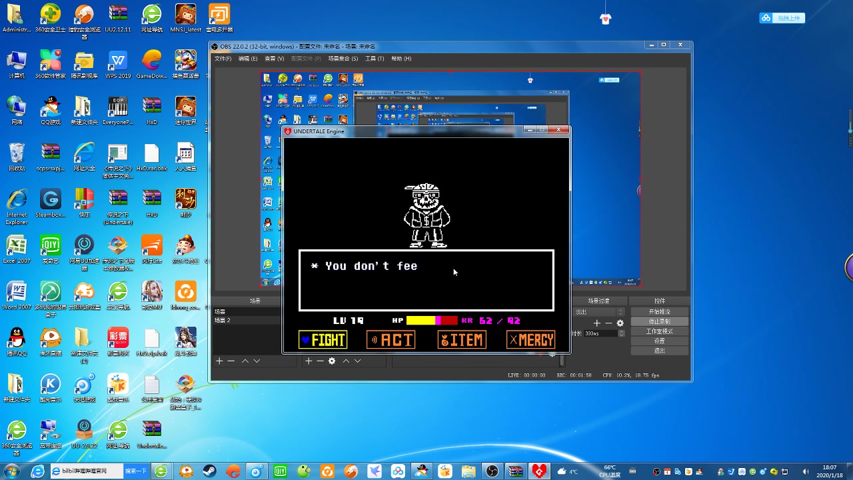
Task: Select the FIGHT button in Undertale
Action: point(323,340)
